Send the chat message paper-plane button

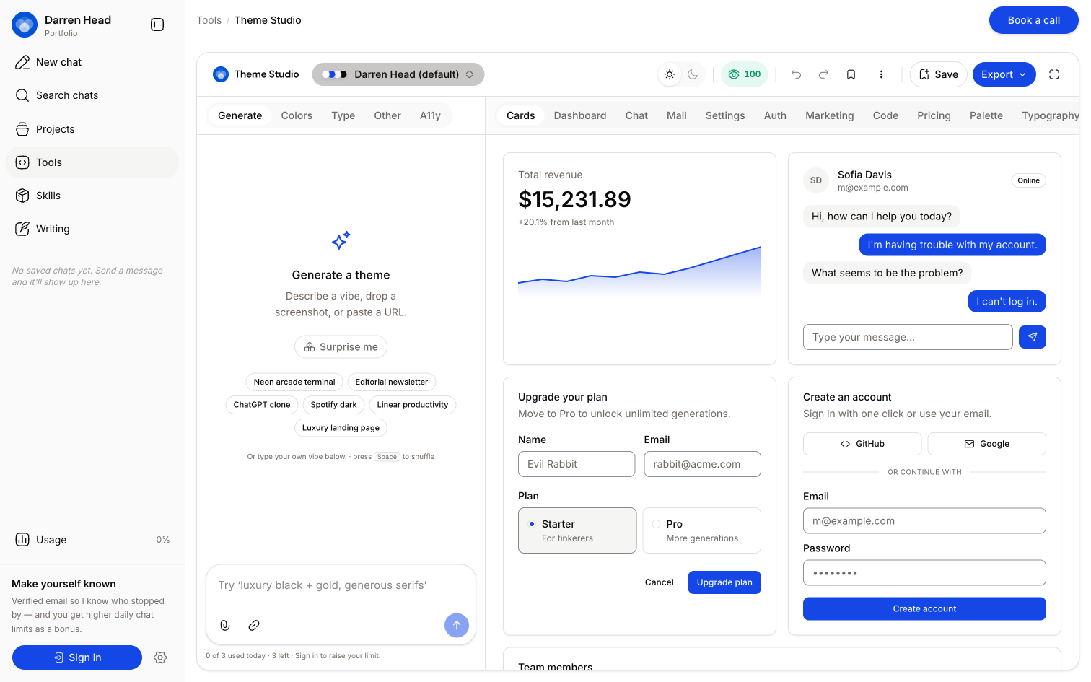pos(1033,337)
